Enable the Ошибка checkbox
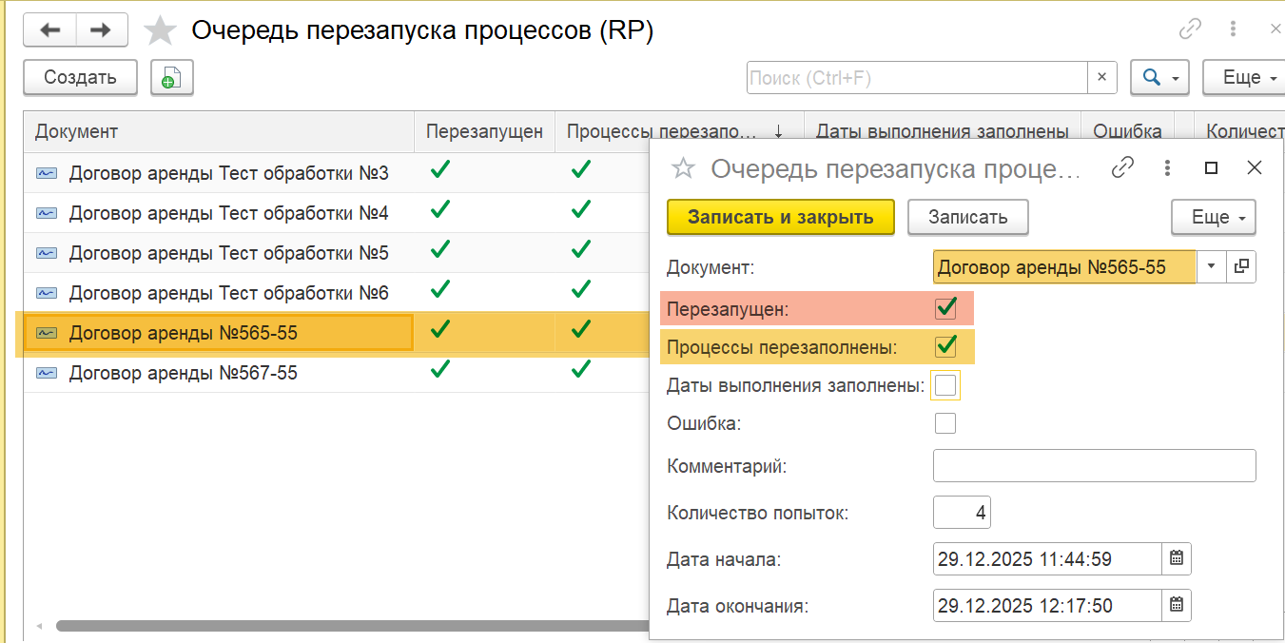 [x=945, y=423]
